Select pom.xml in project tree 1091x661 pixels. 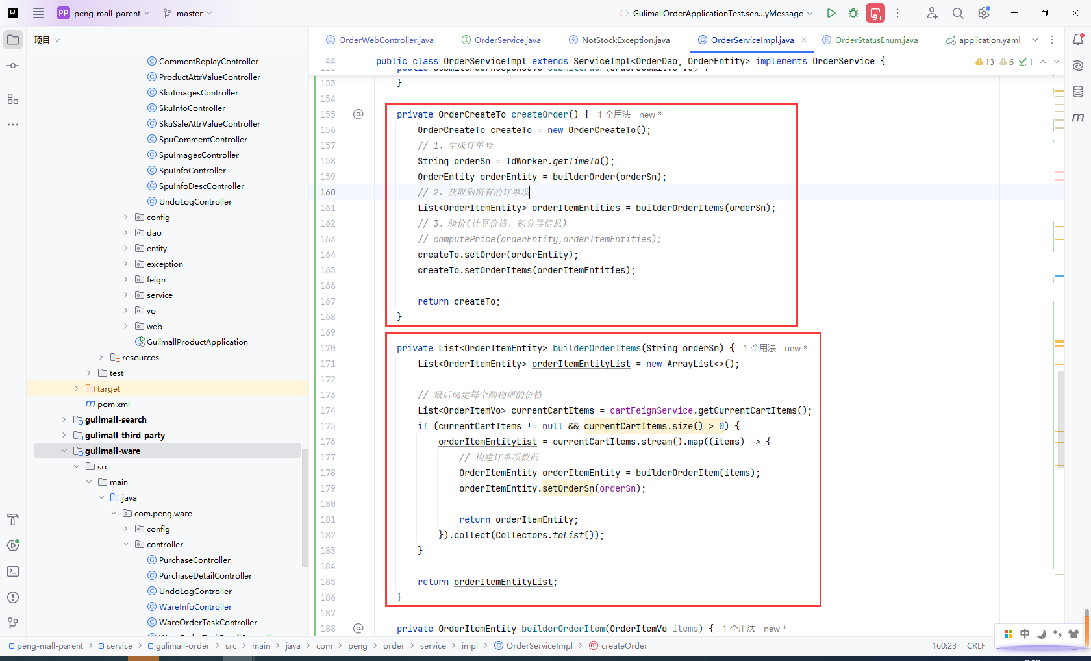(x=108, y=404)
